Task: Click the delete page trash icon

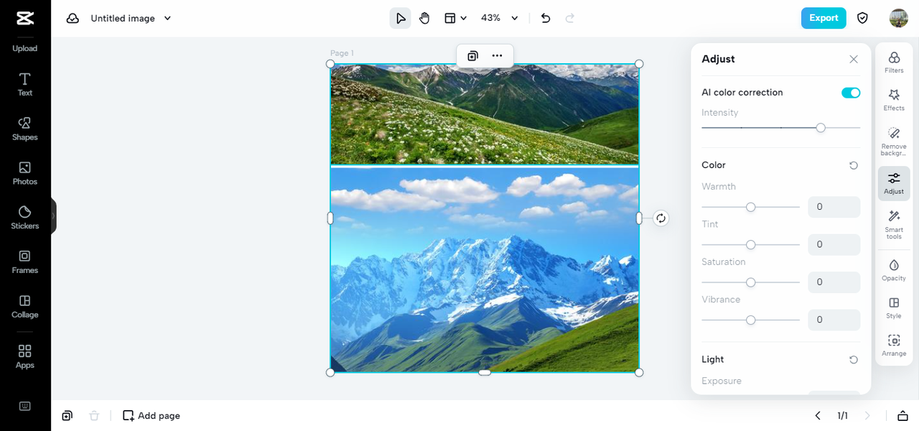Action: tap(94, 415)
